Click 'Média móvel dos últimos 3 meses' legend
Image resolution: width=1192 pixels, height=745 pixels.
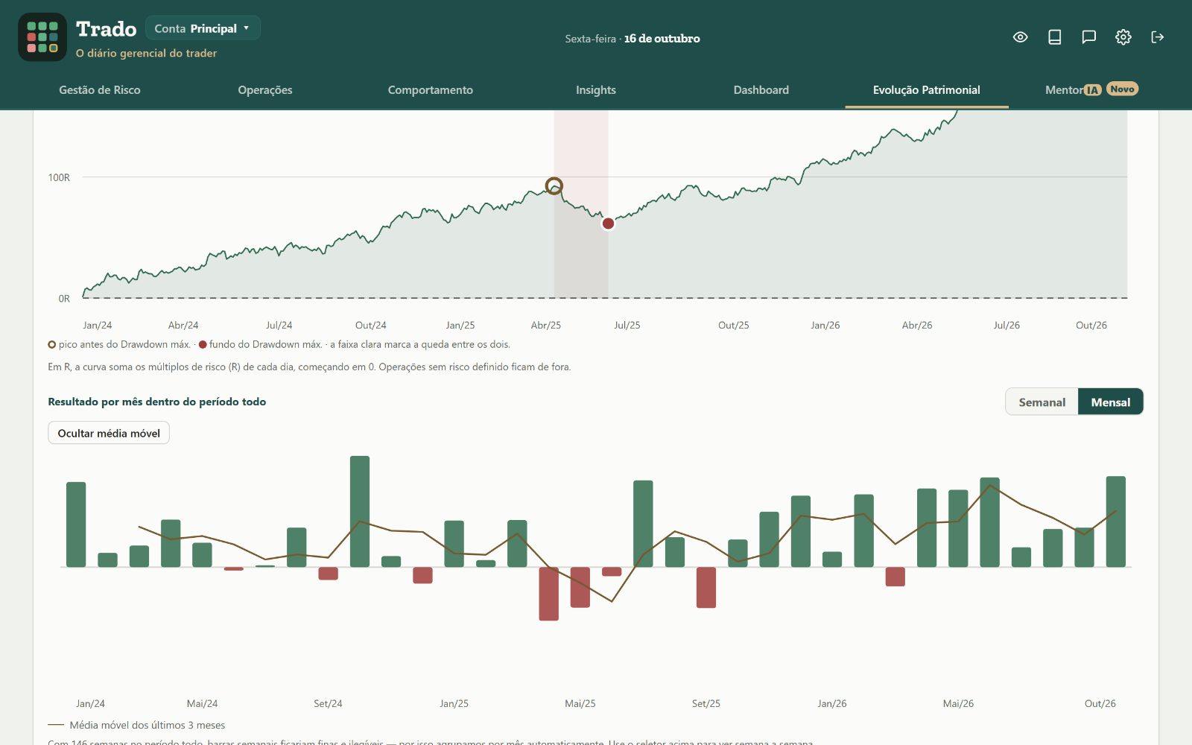[x=148, y=725]
